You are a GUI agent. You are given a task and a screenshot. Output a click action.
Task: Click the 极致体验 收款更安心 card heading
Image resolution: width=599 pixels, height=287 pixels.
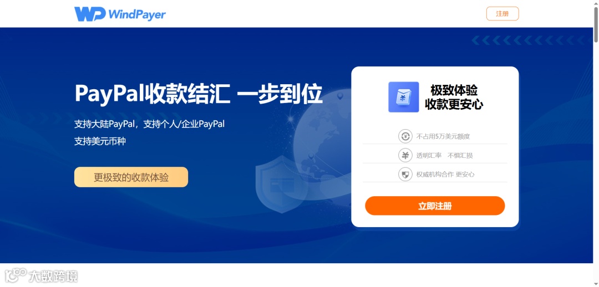454,98
